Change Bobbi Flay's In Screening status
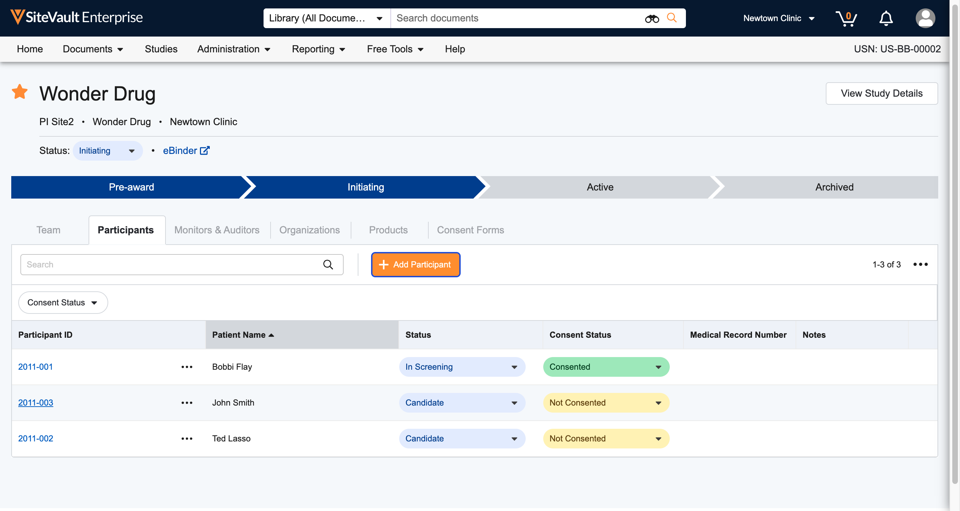The image size is (960, 511). click(x=462, y=367)
